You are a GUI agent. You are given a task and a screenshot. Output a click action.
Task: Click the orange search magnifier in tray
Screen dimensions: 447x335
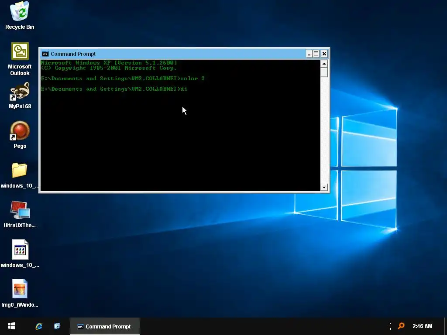point(401,326)
